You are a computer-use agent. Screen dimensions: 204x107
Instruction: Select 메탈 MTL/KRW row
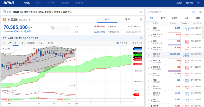coord(175,29)
